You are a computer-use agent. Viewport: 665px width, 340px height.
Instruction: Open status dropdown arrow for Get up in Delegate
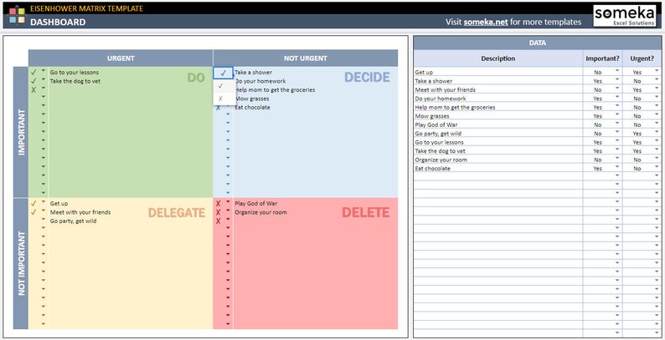(44, 202)
